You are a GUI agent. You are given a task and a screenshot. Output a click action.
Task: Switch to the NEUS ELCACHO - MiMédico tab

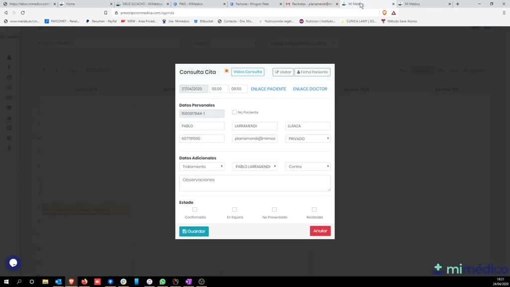pyautogui.click(x=142, y=4)
